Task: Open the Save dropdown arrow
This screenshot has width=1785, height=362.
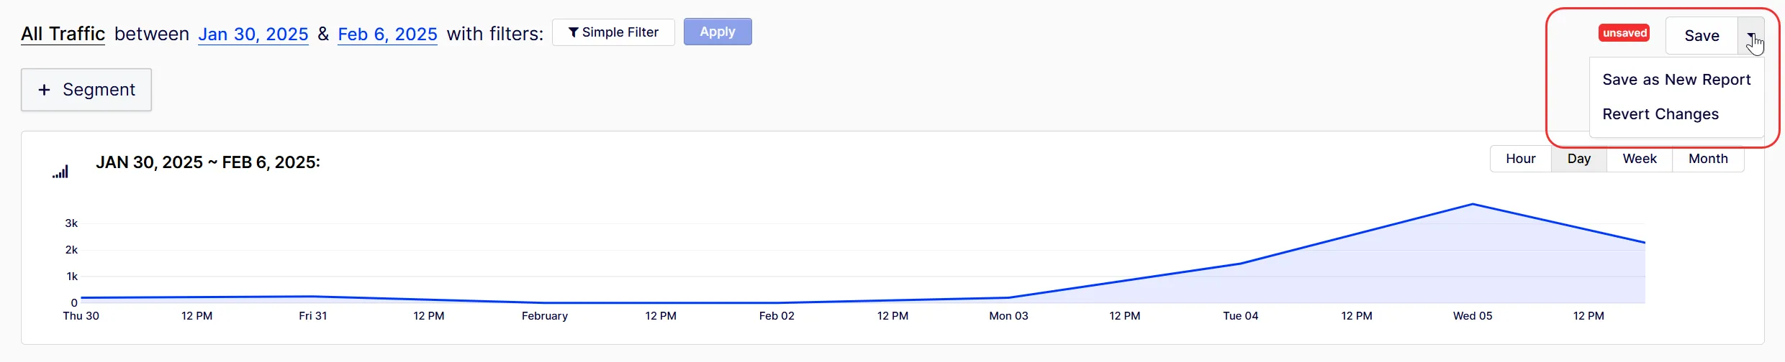Action: click(1750, 36)
